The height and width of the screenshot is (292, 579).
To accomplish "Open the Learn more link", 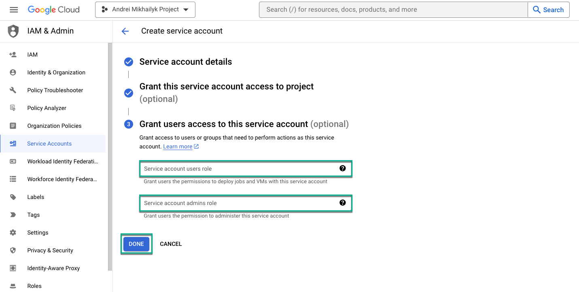I will click(178, 146).
